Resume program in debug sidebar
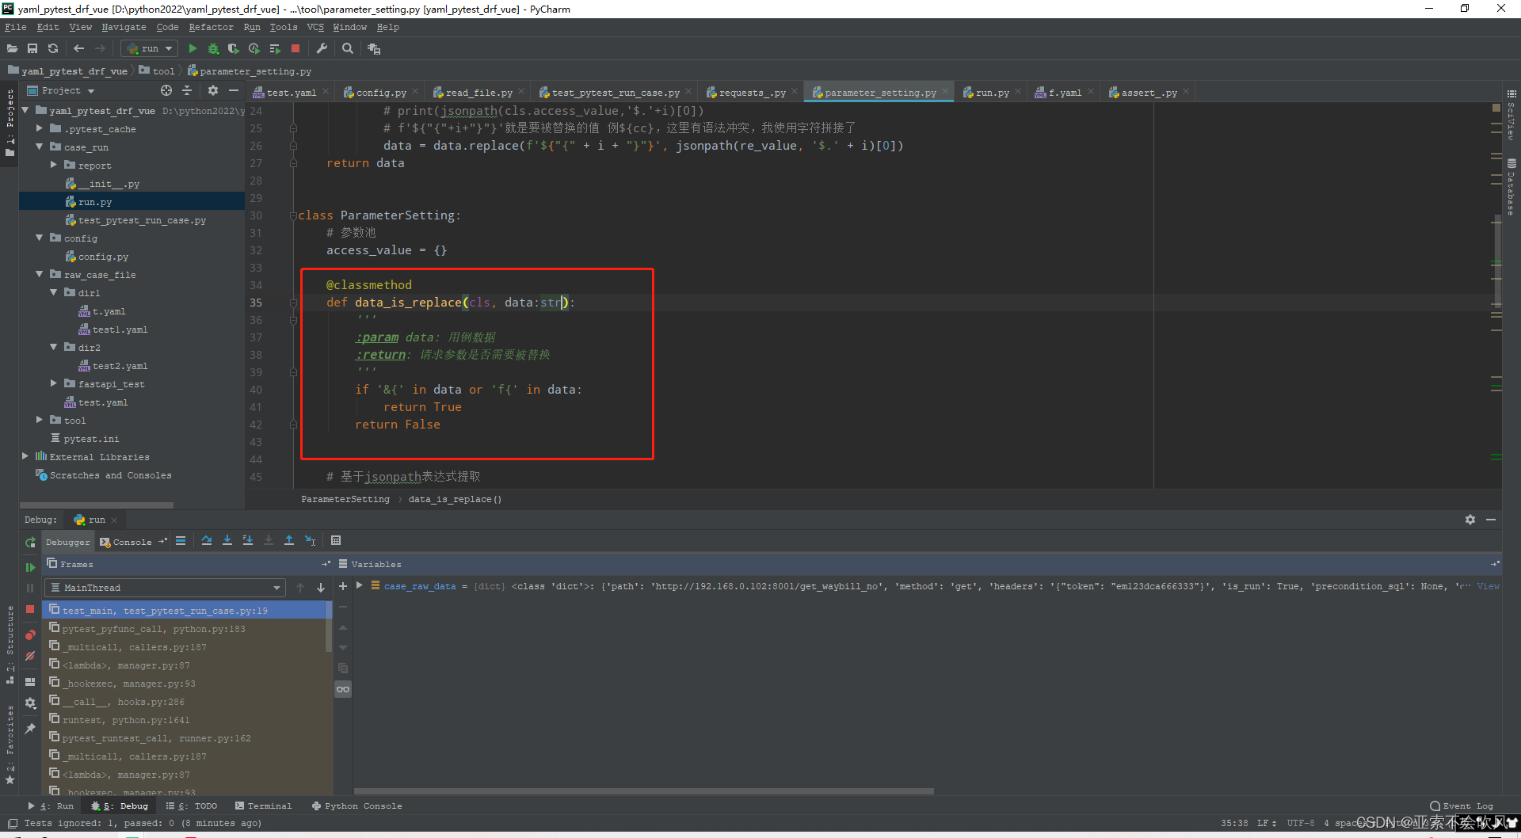 (30, 567)
